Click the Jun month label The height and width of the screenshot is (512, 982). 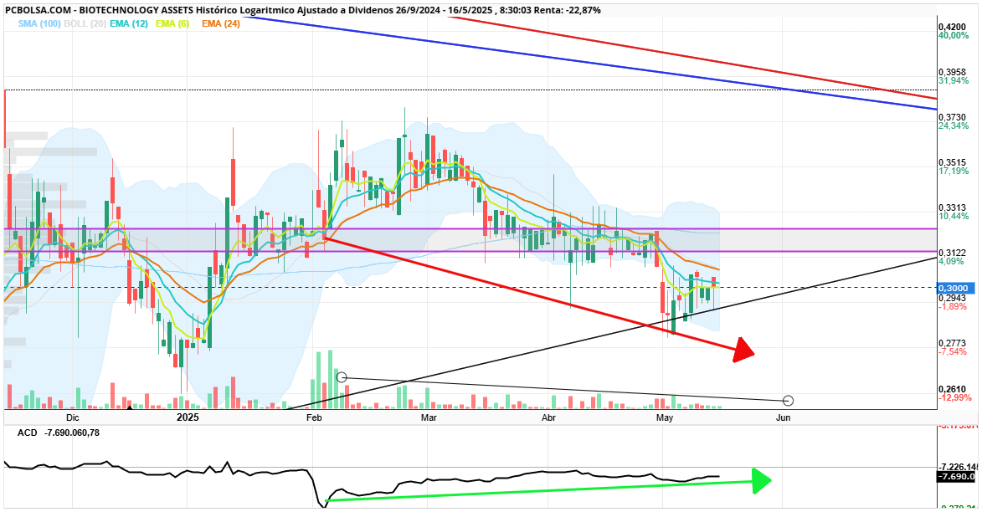pyautogui.click(x=783, y=417)
